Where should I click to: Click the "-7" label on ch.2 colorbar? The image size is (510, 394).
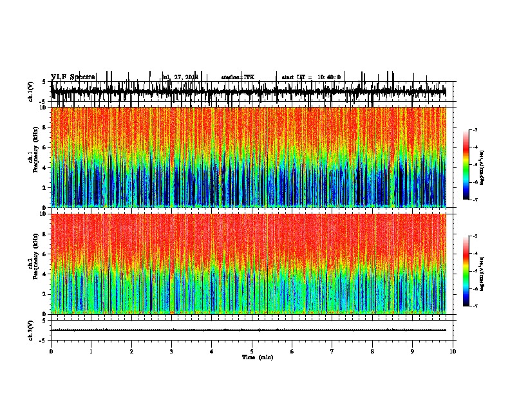(x=475, y=306)
